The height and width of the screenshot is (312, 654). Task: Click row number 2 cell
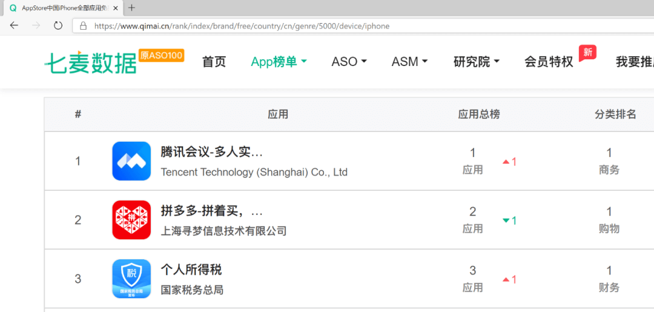click(78, 220)
